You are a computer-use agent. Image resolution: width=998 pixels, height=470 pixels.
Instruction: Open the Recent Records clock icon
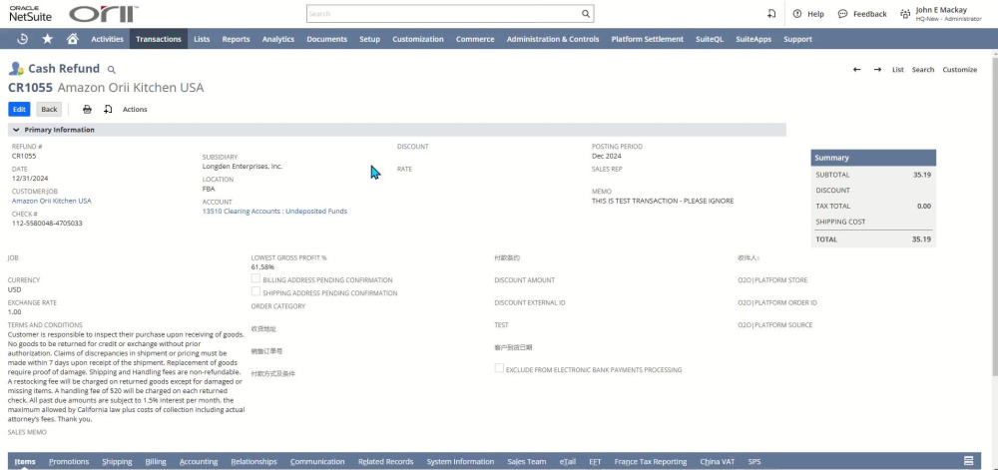tap(22, 39)
